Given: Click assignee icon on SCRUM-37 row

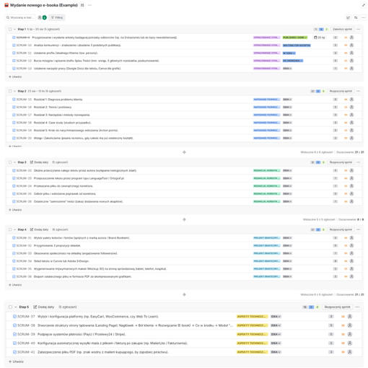Looking at the screenshot, I should (x=350, y=317).
